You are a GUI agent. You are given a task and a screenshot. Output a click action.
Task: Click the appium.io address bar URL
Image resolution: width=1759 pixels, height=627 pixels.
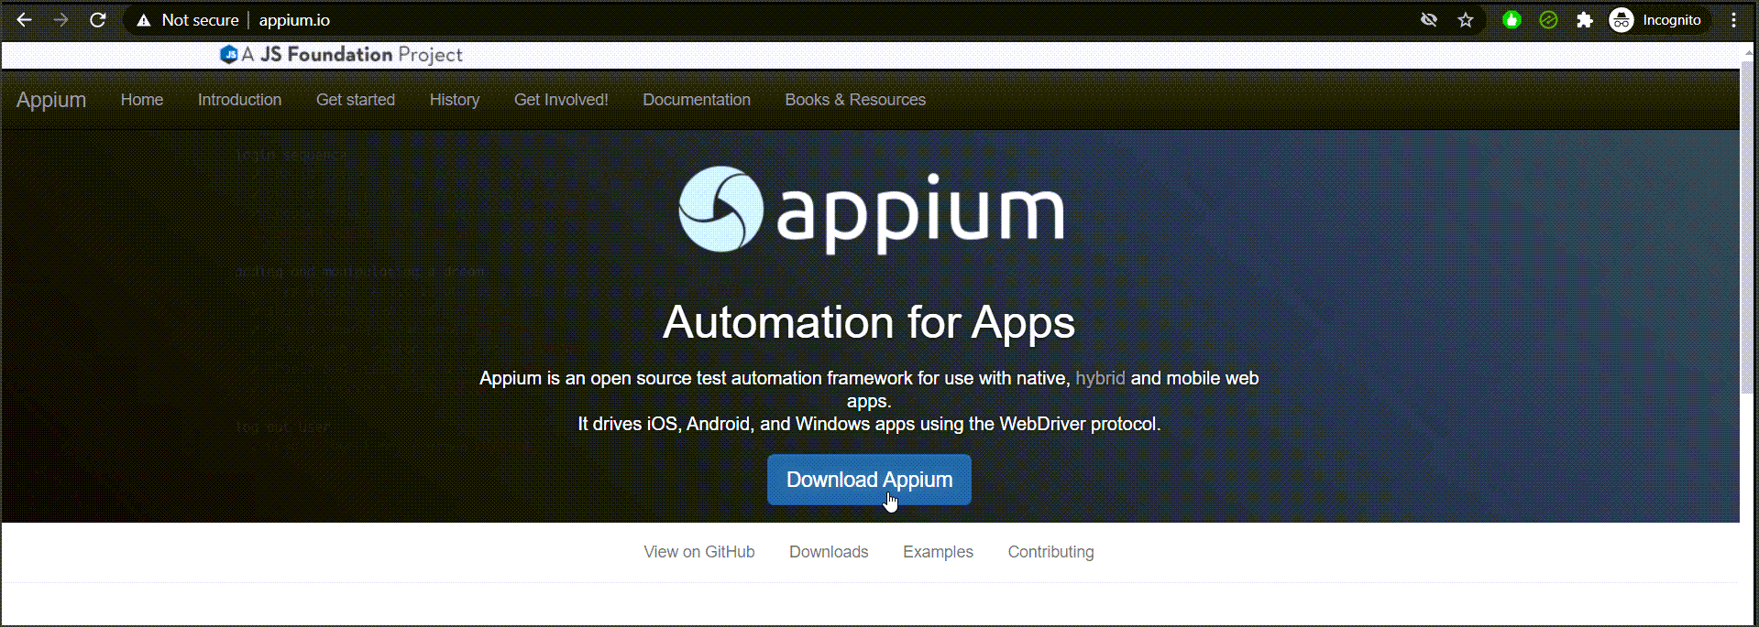click(x=294, y=20)
